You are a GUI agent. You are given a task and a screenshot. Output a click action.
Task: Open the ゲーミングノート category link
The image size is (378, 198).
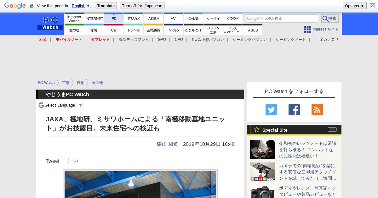click(x=291, y=40)
